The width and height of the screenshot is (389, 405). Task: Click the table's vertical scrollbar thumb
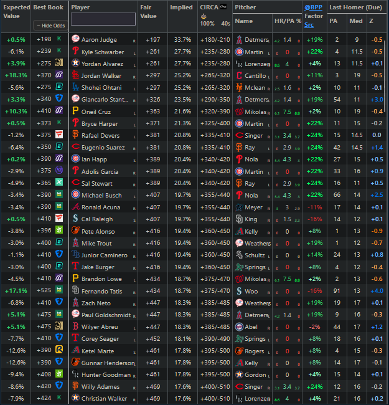[x=385, y=75]
